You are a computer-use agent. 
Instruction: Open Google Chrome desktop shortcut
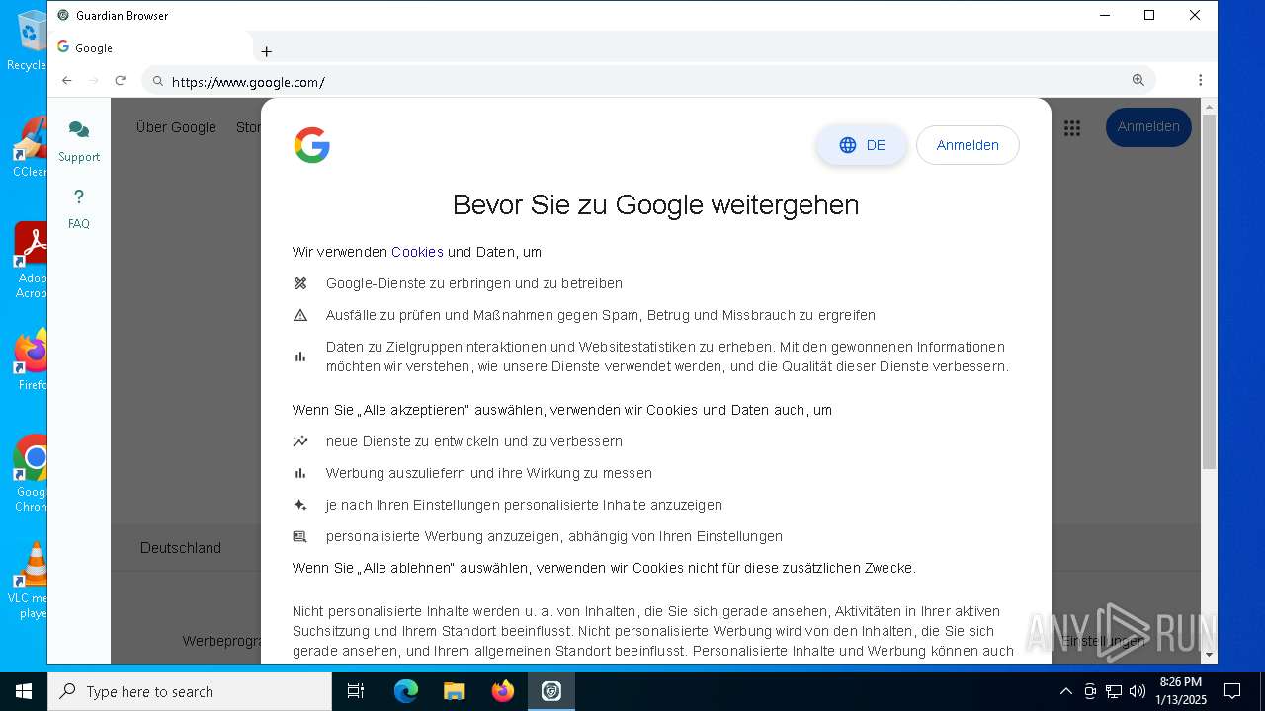click(30, 474)
